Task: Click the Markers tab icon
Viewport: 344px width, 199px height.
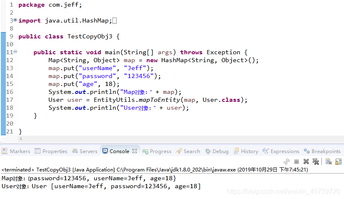Action: 5,151
